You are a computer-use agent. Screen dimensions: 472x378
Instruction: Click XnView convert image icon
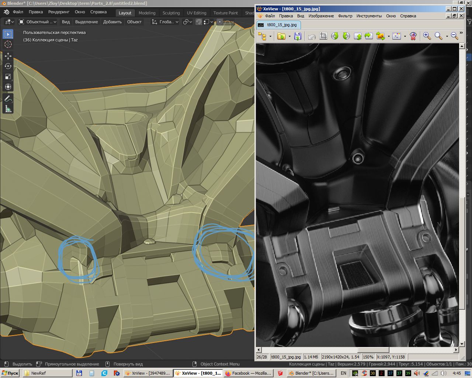click(380, 36)
